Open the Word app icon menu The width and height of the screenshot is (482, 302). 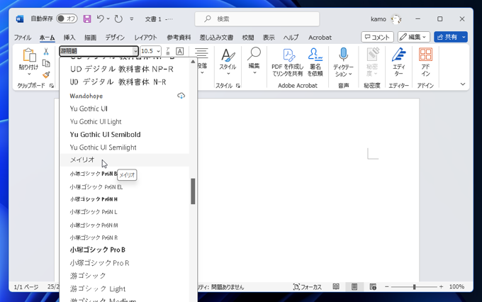pyautogui.click(x=20, y=19)
